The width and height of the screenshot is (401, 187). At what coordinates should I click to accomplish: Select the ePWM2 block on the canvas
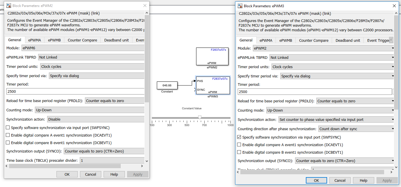212,57
